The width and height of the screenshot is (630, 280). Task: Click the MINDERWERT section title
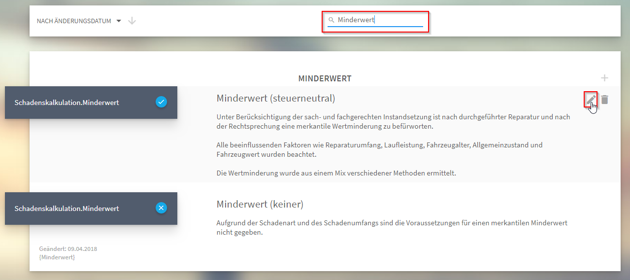325,78
